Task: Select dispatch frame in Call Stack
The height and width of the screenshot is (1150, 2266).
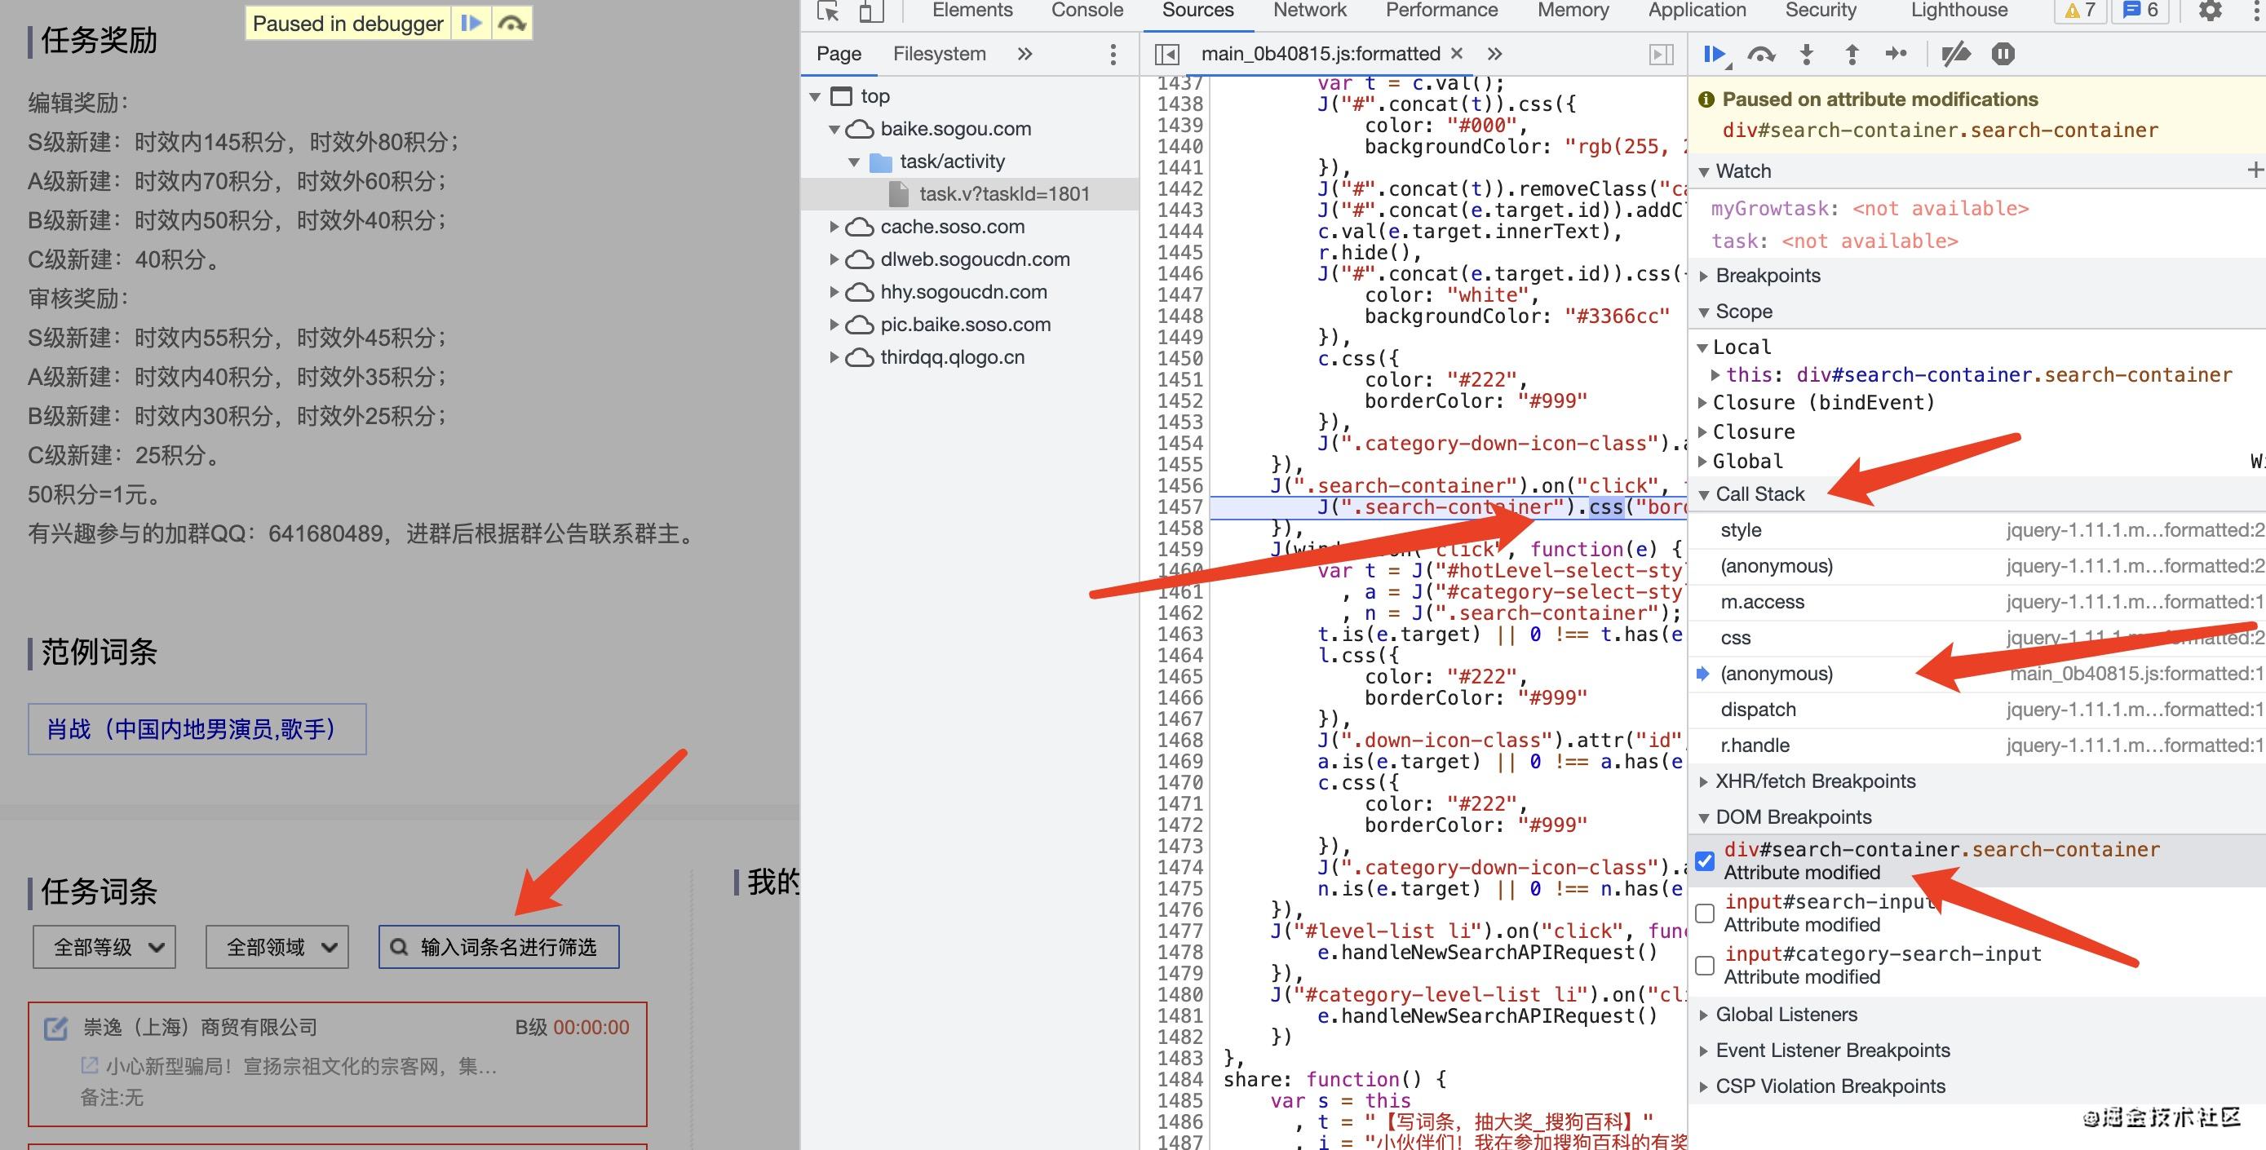Action: [1758, 710]
